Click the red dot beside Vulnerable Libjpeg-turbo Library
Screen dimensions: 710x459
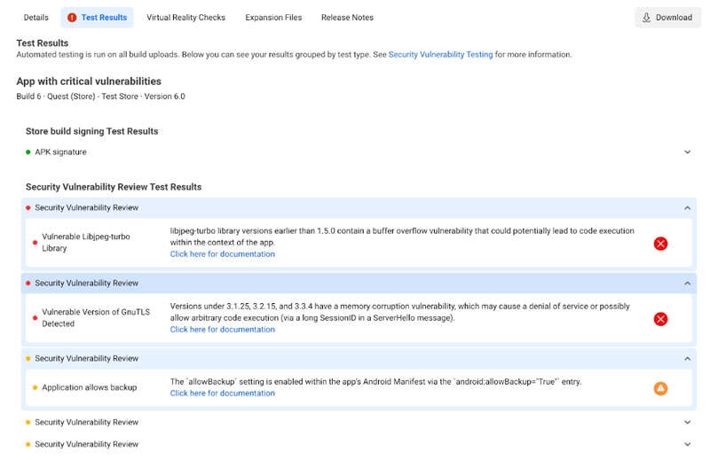click(x=35, y=238)
